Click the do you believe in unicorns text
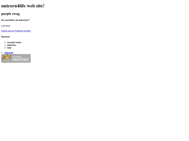The height and width of the screenshot is (141, 189). point(15,20)
